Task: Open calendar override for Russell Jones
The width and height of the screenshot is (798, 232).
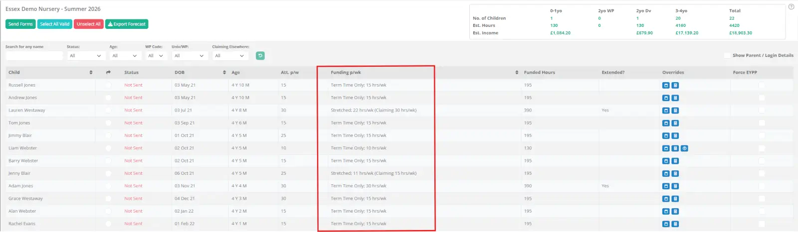Action: (x=665, y=85)
